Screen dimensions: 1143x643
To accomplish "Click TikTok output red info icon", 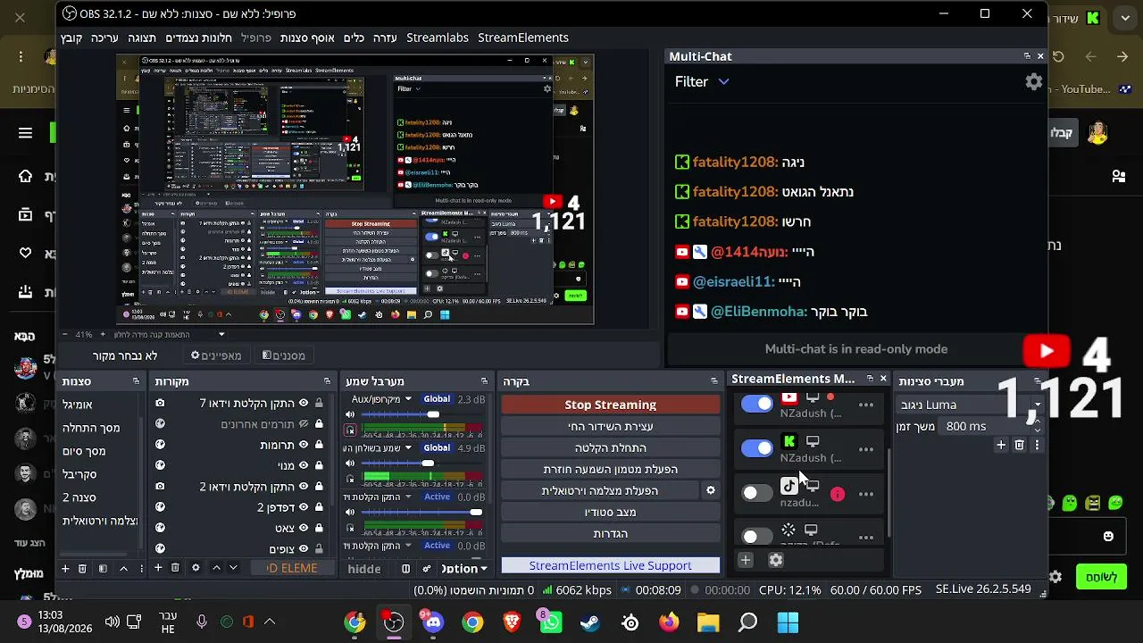I will [837, 494].
